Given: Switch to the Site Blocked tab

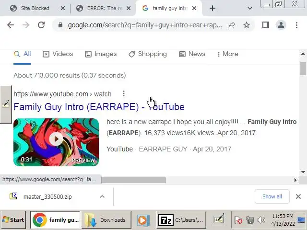Looking at the screenshot, I should tap(35, 8).
